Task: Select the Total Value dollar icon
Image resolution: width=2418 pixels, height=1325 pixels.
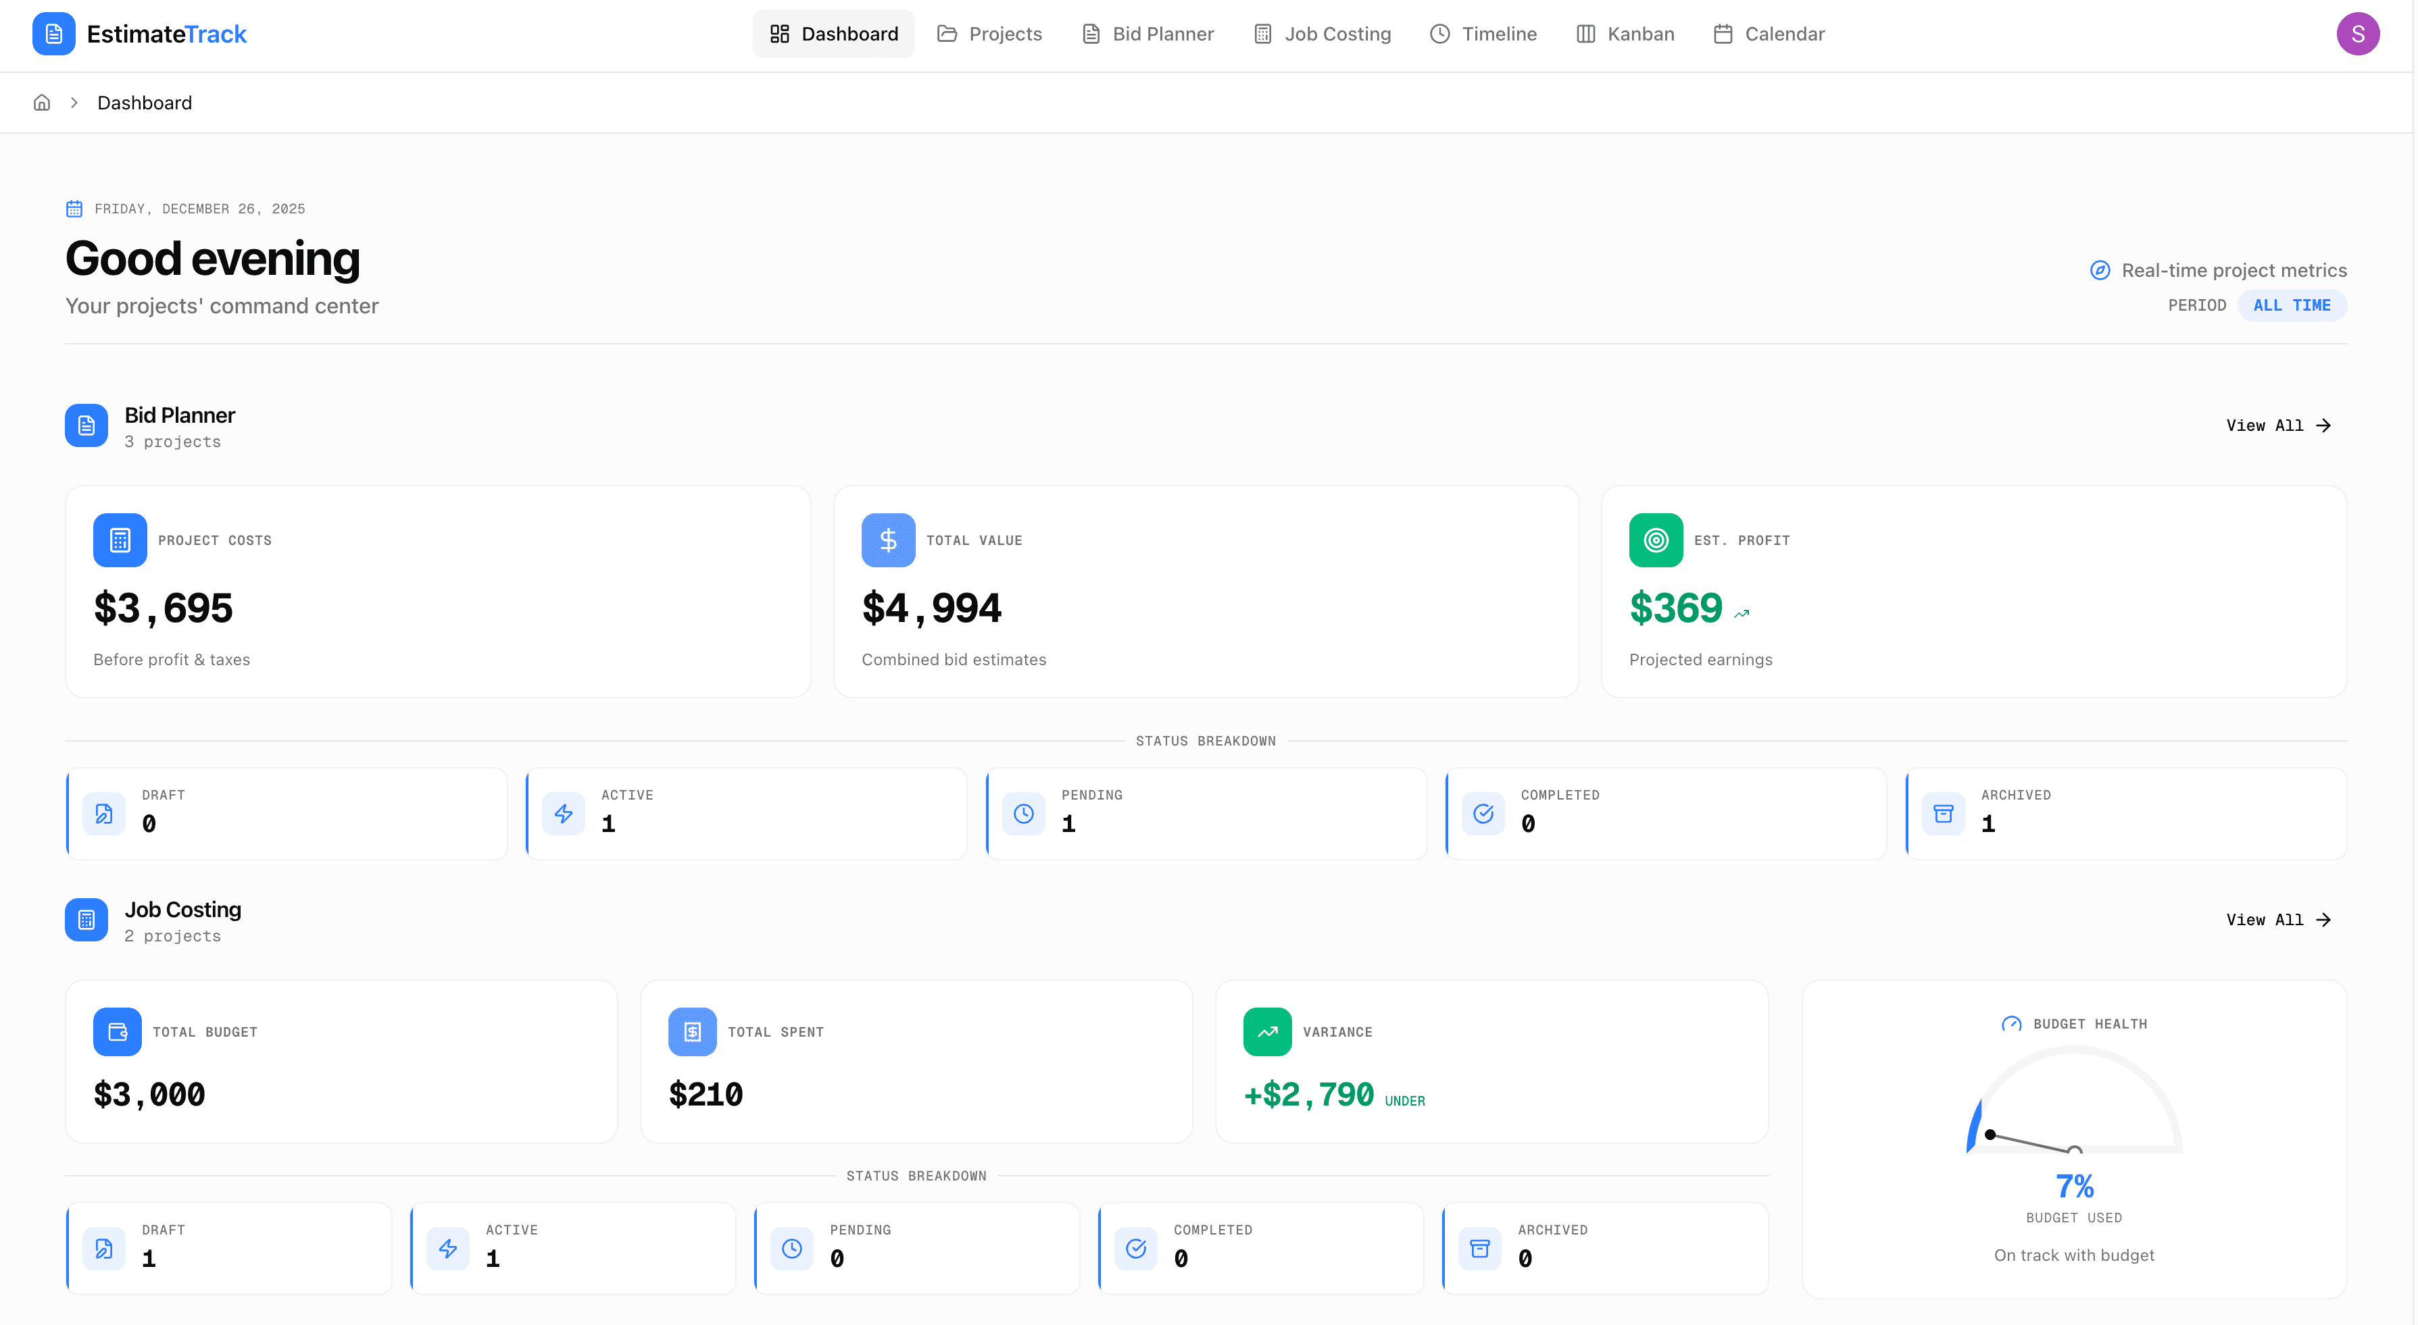Action: [x=887, y=539]
